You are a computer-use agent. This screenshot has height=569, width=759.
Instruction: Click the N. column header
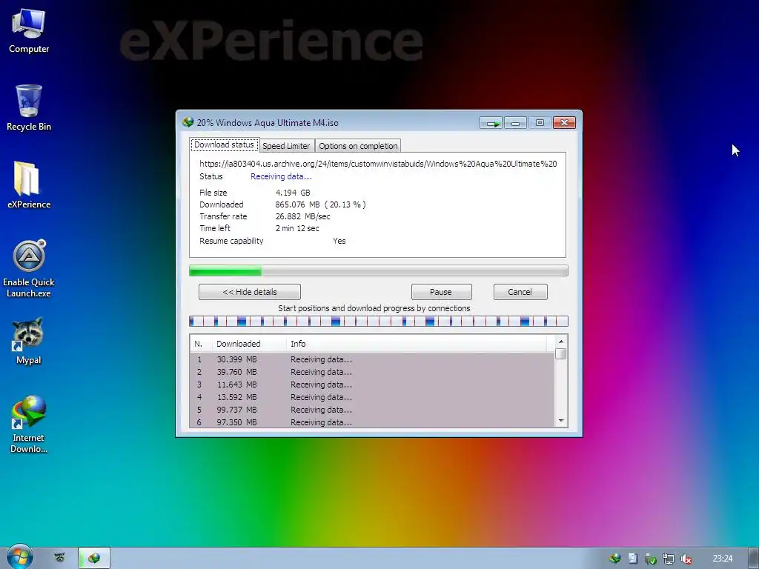201,344
